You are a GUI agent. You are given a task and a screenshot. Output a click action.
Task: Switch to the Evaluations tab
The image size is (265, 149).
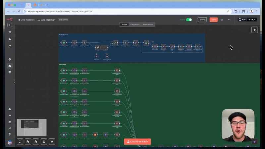pos(148,24)
